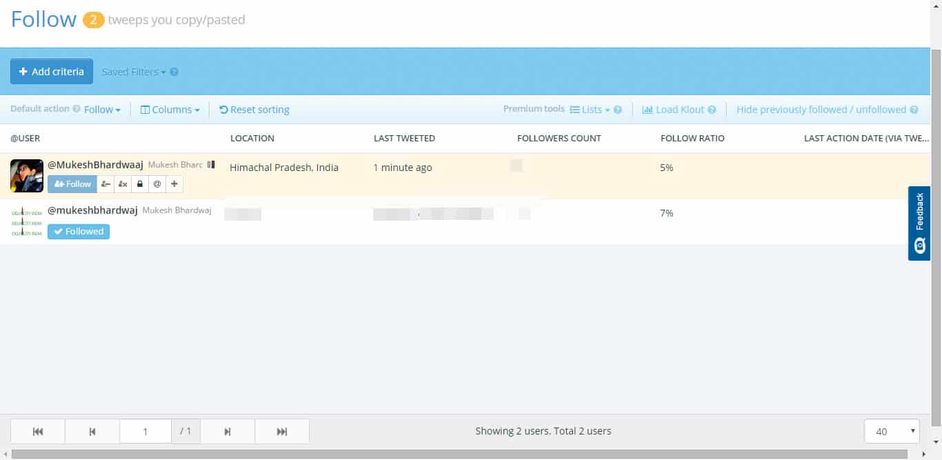
Task: Click the Add criteria button
Action: click(x=52, y=72)
